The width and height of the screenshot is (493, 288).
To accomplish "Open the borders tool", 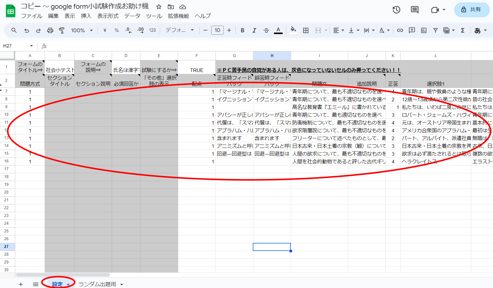I will 306,30.
